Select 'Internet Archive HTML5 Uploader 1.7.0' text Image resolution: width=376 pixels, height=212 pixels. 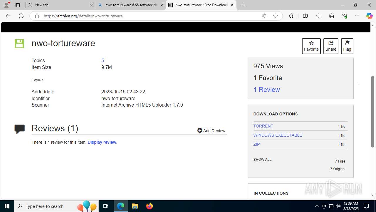pos(142,105)
